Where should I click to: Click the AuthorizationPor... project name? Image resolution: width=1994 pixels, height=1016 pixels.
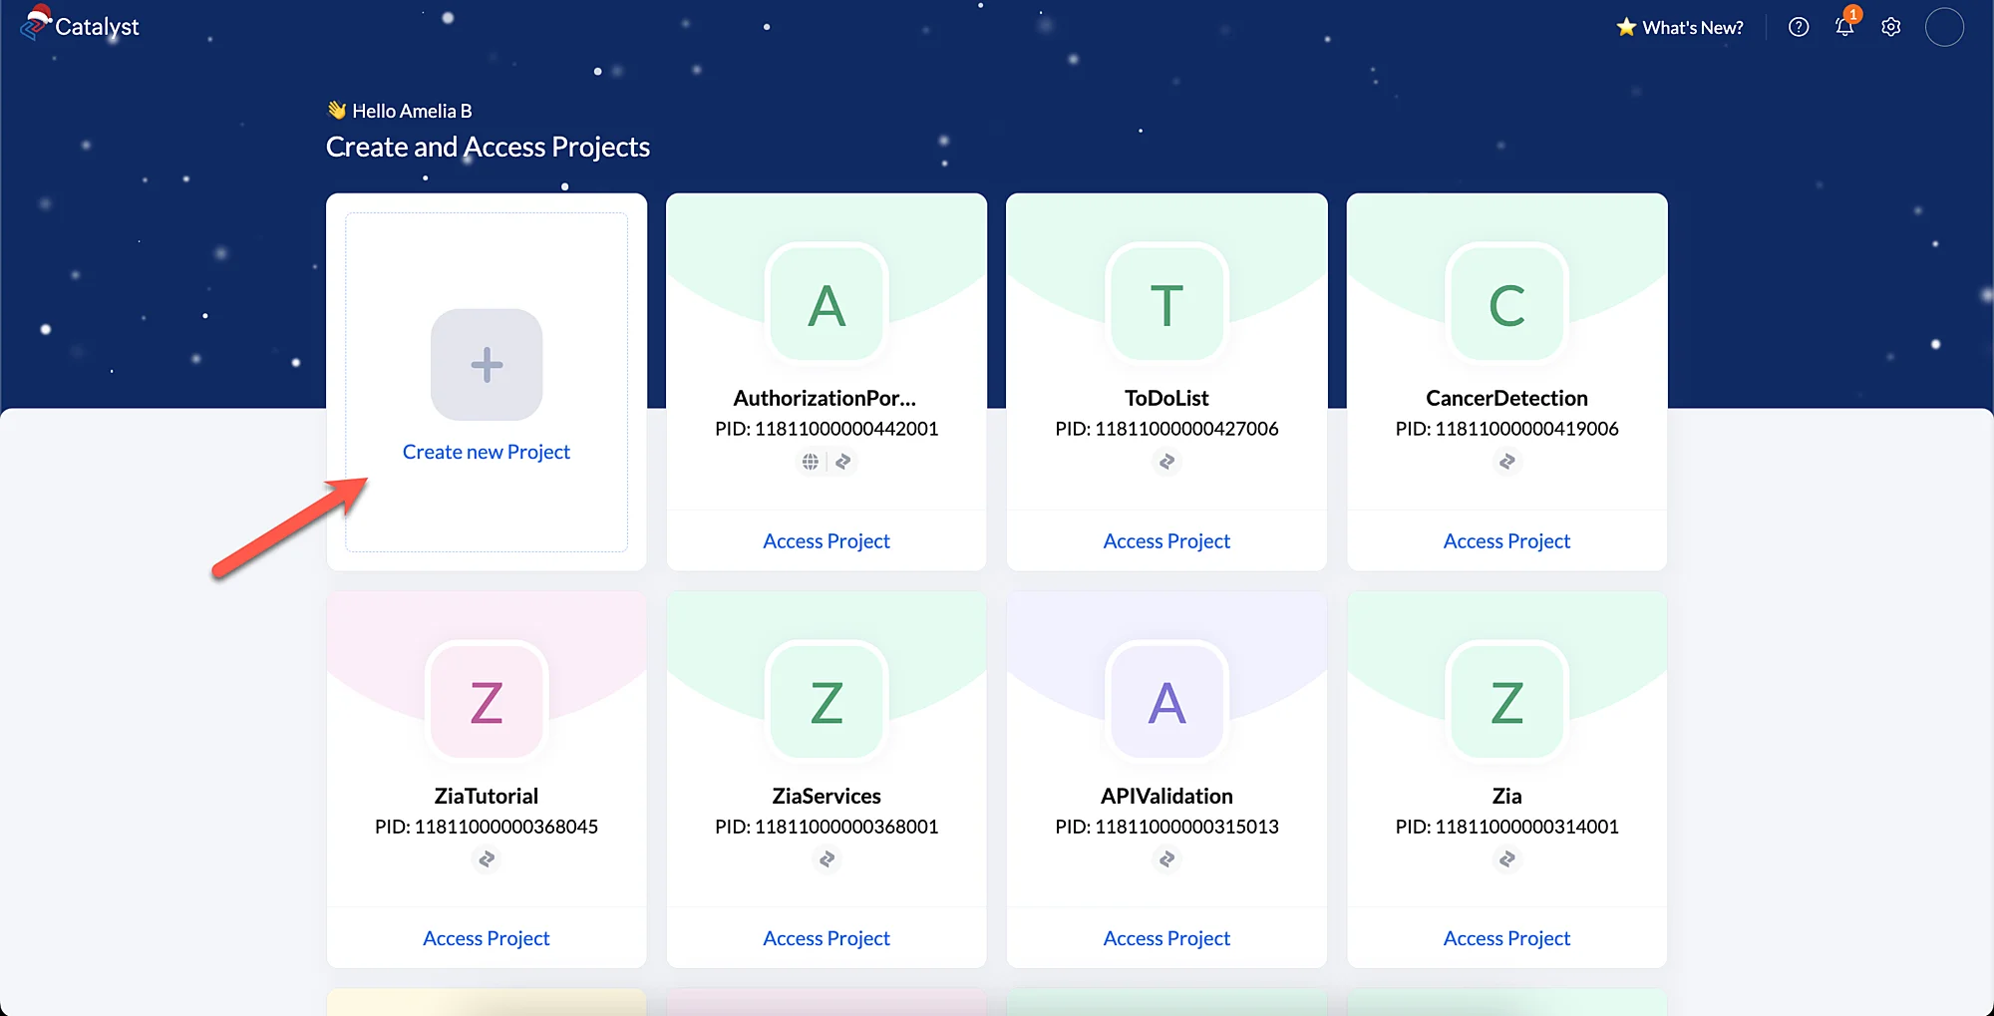pyautogui.click(x=825, y=398)
